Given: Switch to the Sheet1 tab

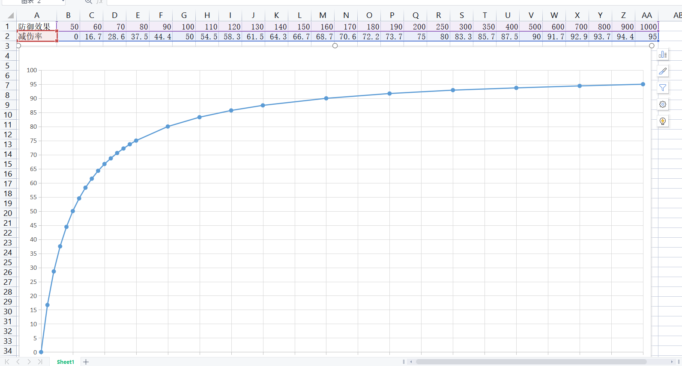Looking at the screenshot, I should point(65,362).
